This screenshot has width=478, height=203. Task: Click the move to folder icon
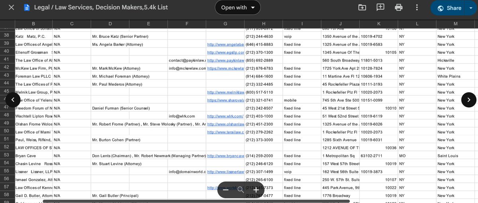[x=362, y=8]
